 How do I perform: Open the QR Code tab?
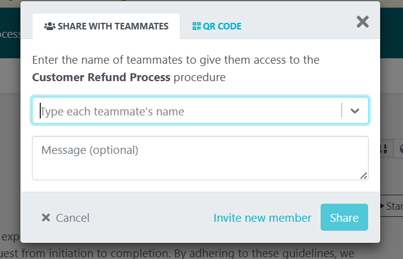pyautogui.click(x=217, y=26)
